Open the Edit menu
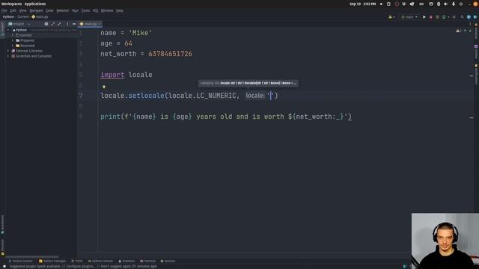 pyautogui.click(x=13, y=10)
